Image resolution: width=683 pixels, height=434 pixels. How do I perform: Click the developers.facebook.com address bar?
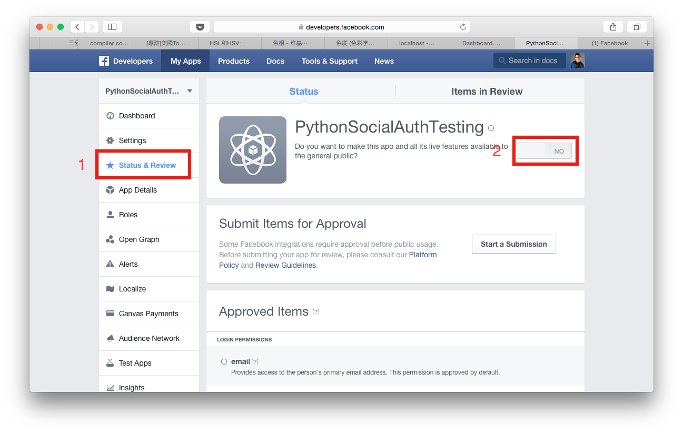pyautogui.click(x=341, y=27)
